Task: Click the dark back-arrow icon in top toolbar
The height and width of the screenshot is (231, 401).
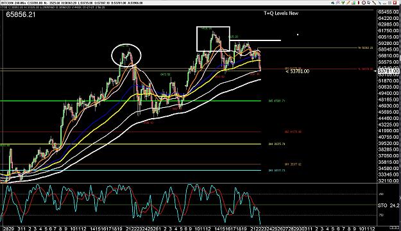Action: point(333,3)
